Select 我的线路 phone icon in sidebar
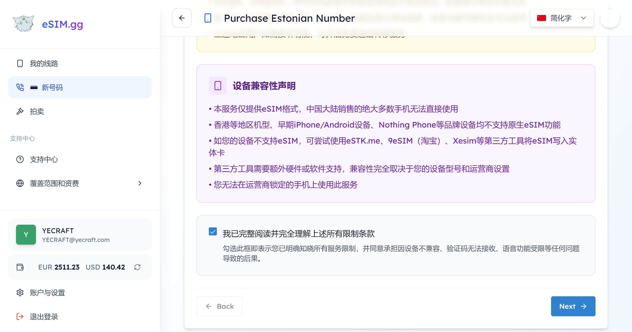 20,64
